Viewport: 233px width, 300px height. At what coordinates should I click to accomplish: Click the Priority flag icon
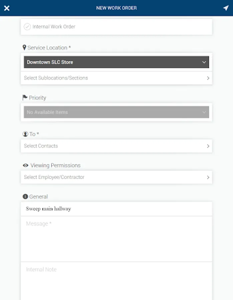coord(25,98)
